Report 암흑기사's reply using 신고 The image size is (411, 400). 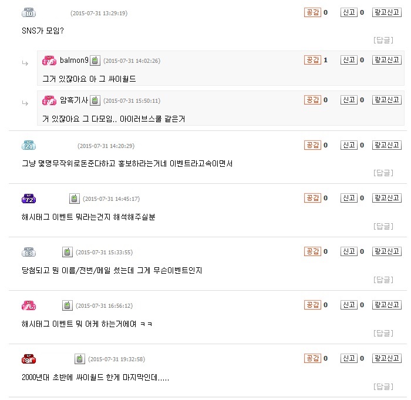[x=349, y=100]
